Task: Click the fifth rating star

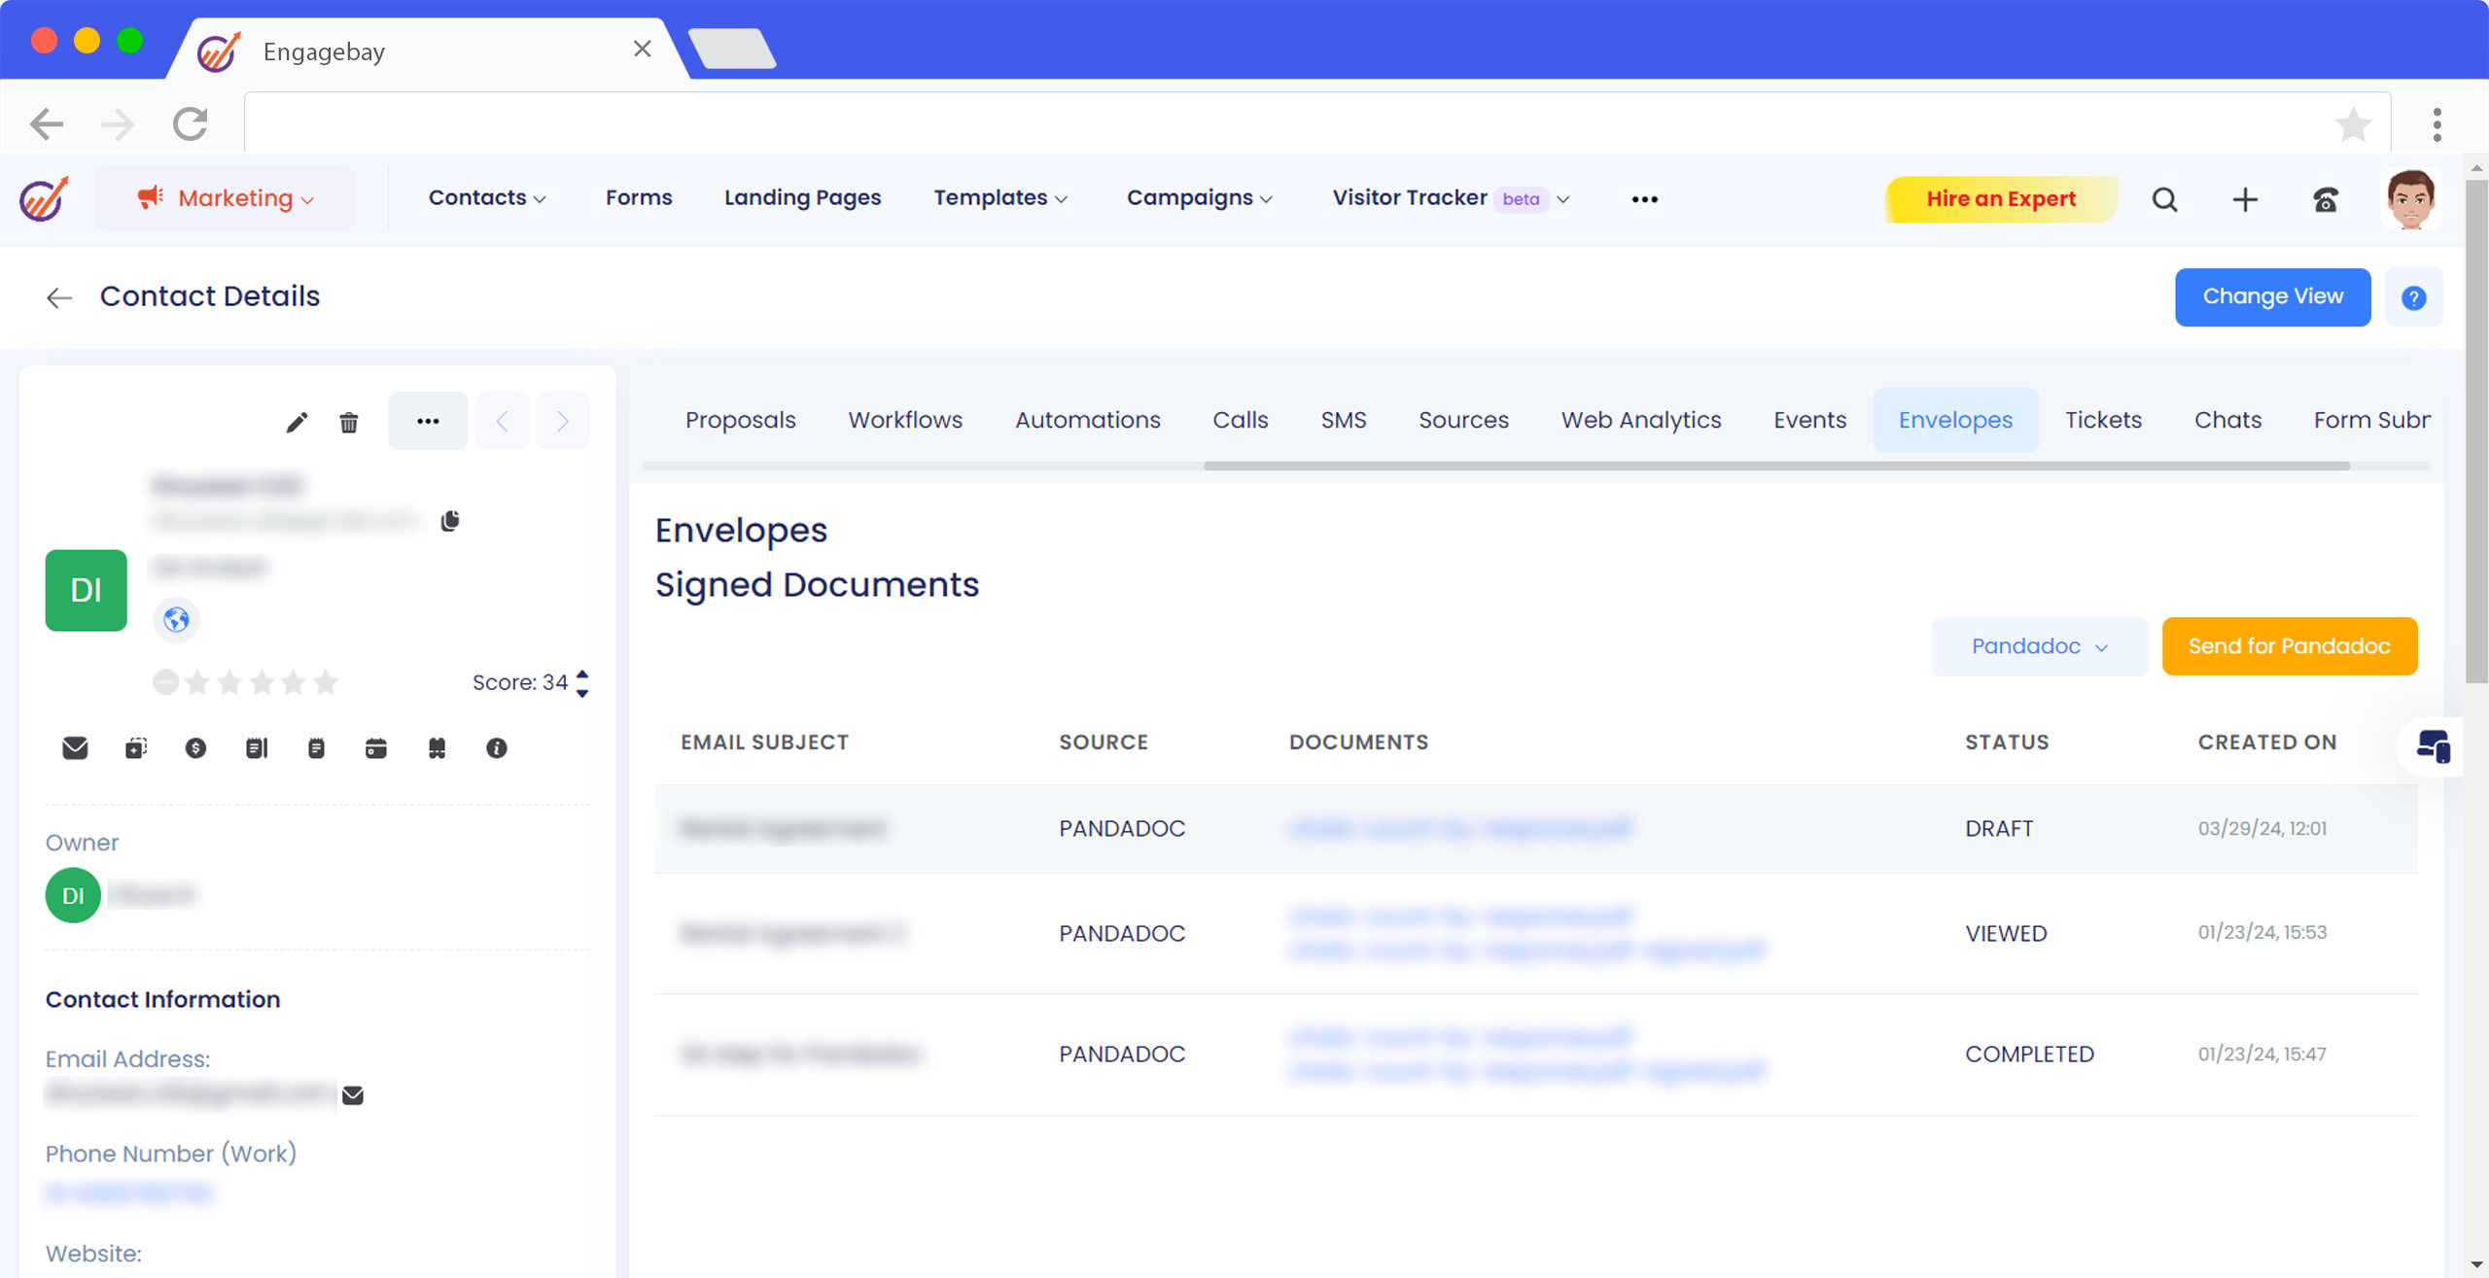Action: pos(326,682)
